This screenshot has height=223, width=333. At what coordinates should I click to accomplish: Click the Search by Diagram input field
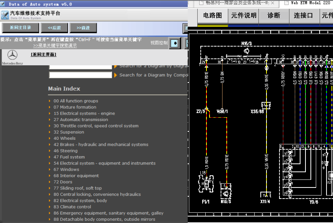point(80,67)
